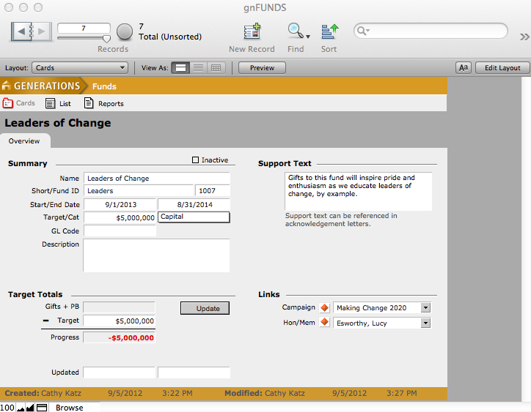Expand the Campaign Making Change 2020 dropdown
Viewport: 531px width, 412px height.
click(425, 308)
